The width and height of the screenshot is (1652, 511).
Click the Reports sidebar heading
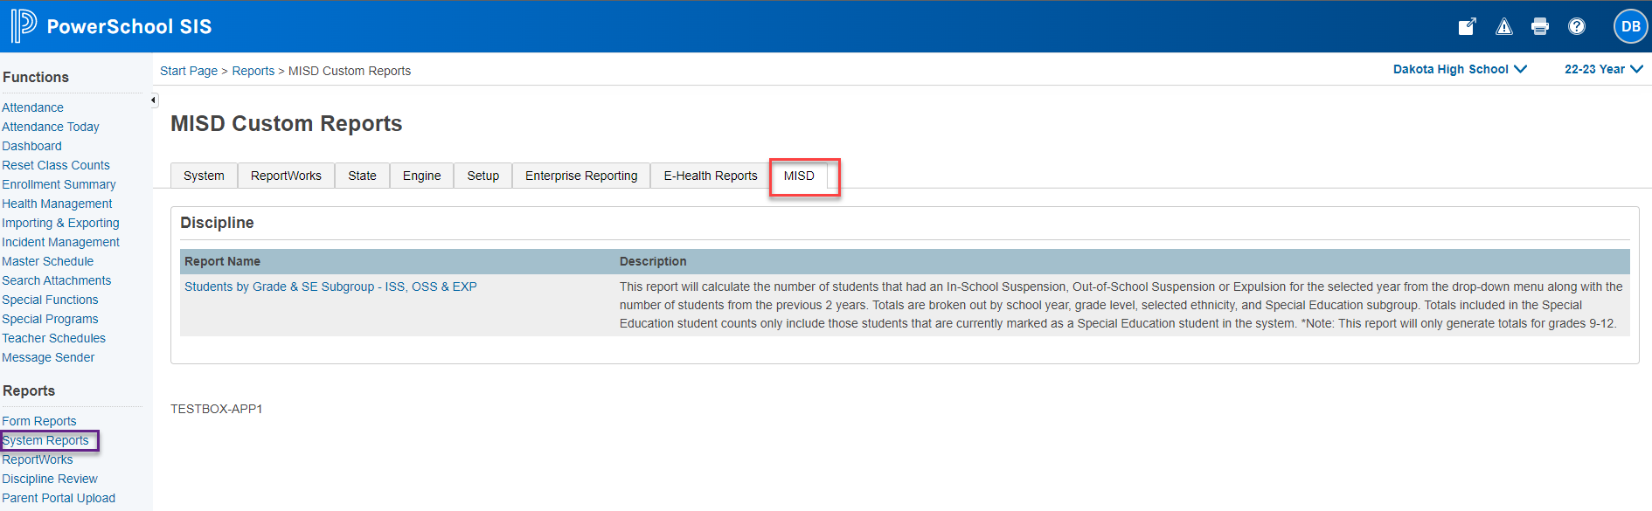point(29,390)
